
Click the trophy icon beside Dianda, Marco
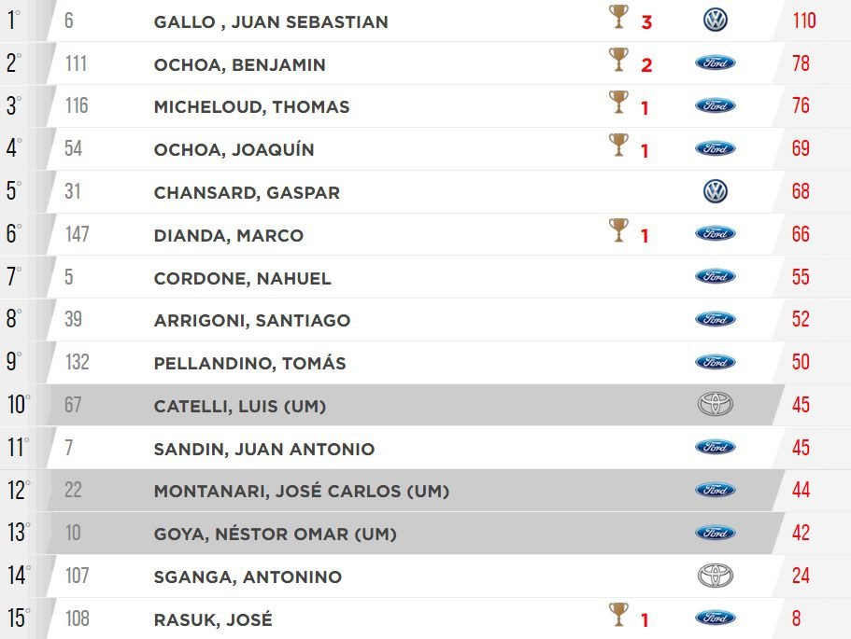[x=618, y=230]
